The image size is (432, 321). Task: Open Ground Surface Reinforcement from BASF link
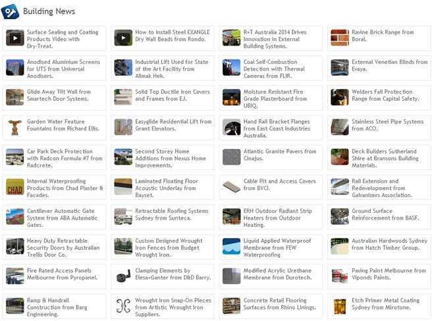click(x=385, y=214)
